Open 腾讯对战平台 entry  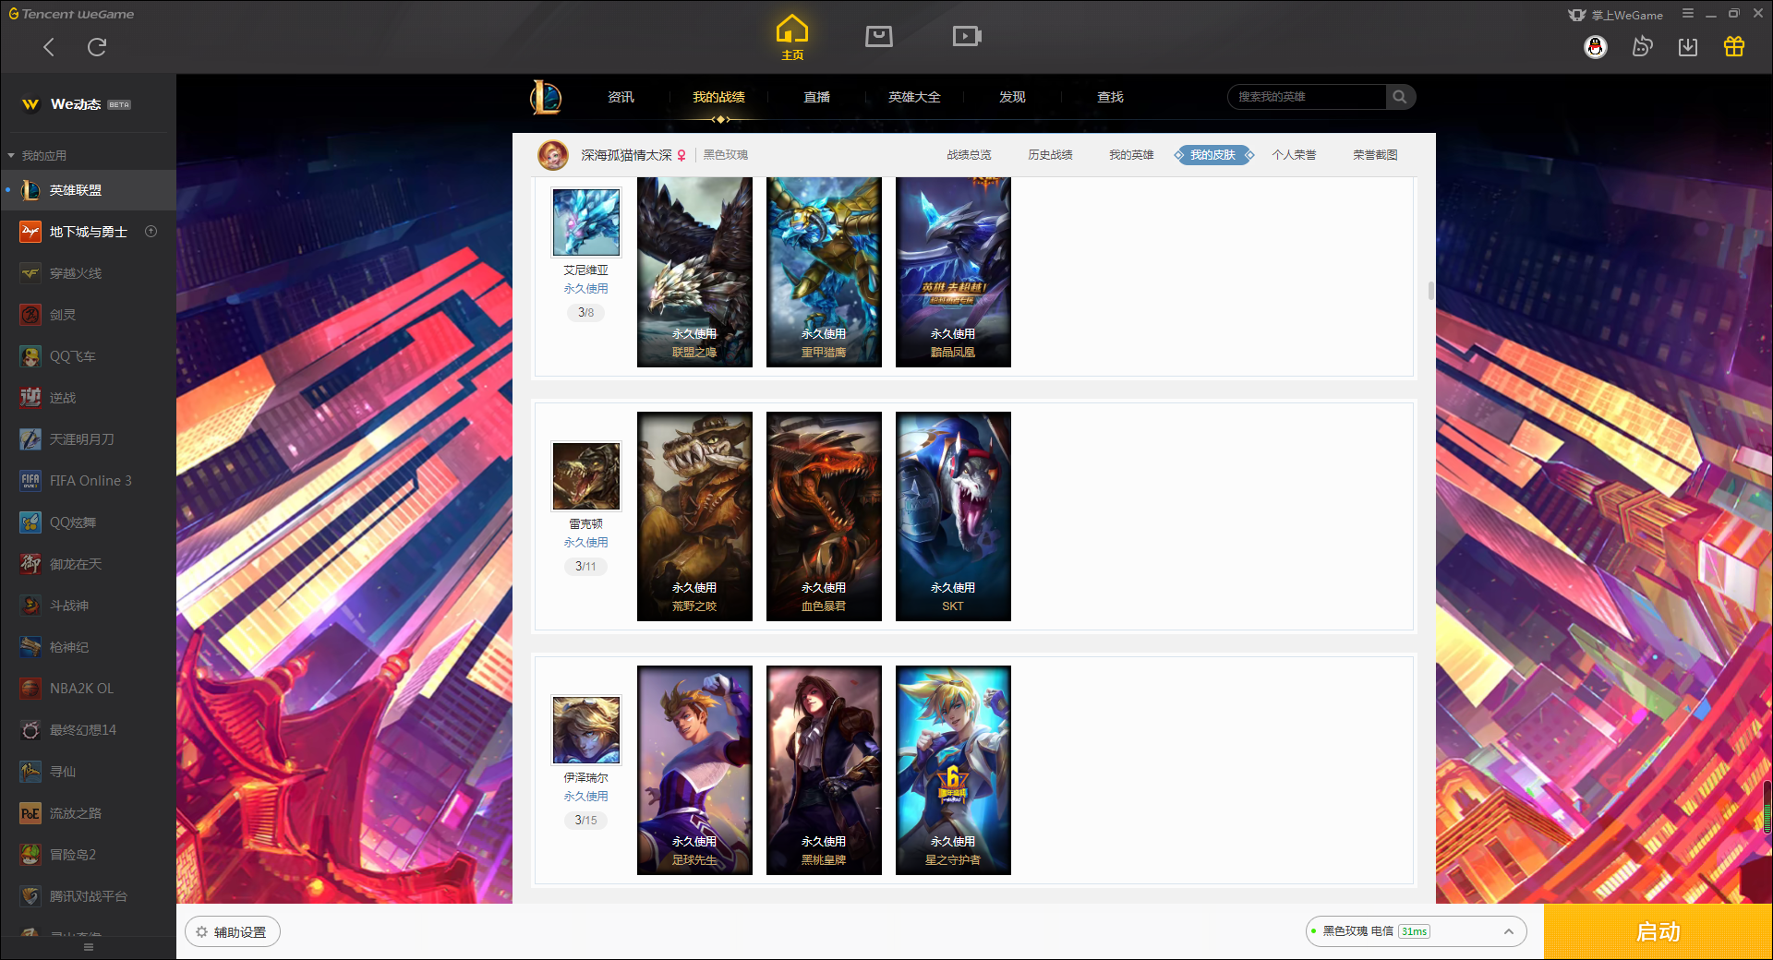pyautogui.click(x=88, y=896)
